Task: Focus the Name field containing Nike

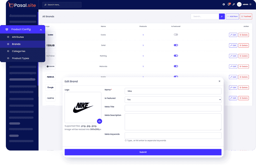Action: click(x=173, y=91)
